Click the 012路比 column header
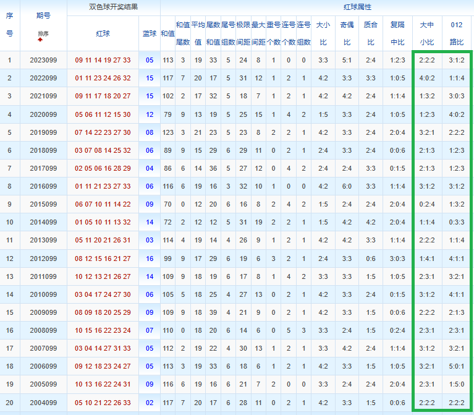The height and width of the screenshot is (415, 474). pyautogui.click(x=457, y=33)
